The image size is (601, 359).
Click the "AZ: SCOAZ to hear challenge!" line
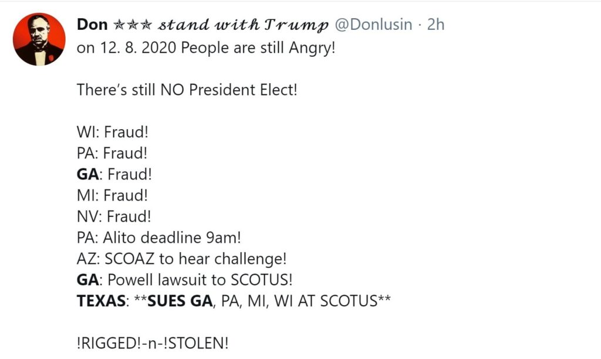point(182,259)
